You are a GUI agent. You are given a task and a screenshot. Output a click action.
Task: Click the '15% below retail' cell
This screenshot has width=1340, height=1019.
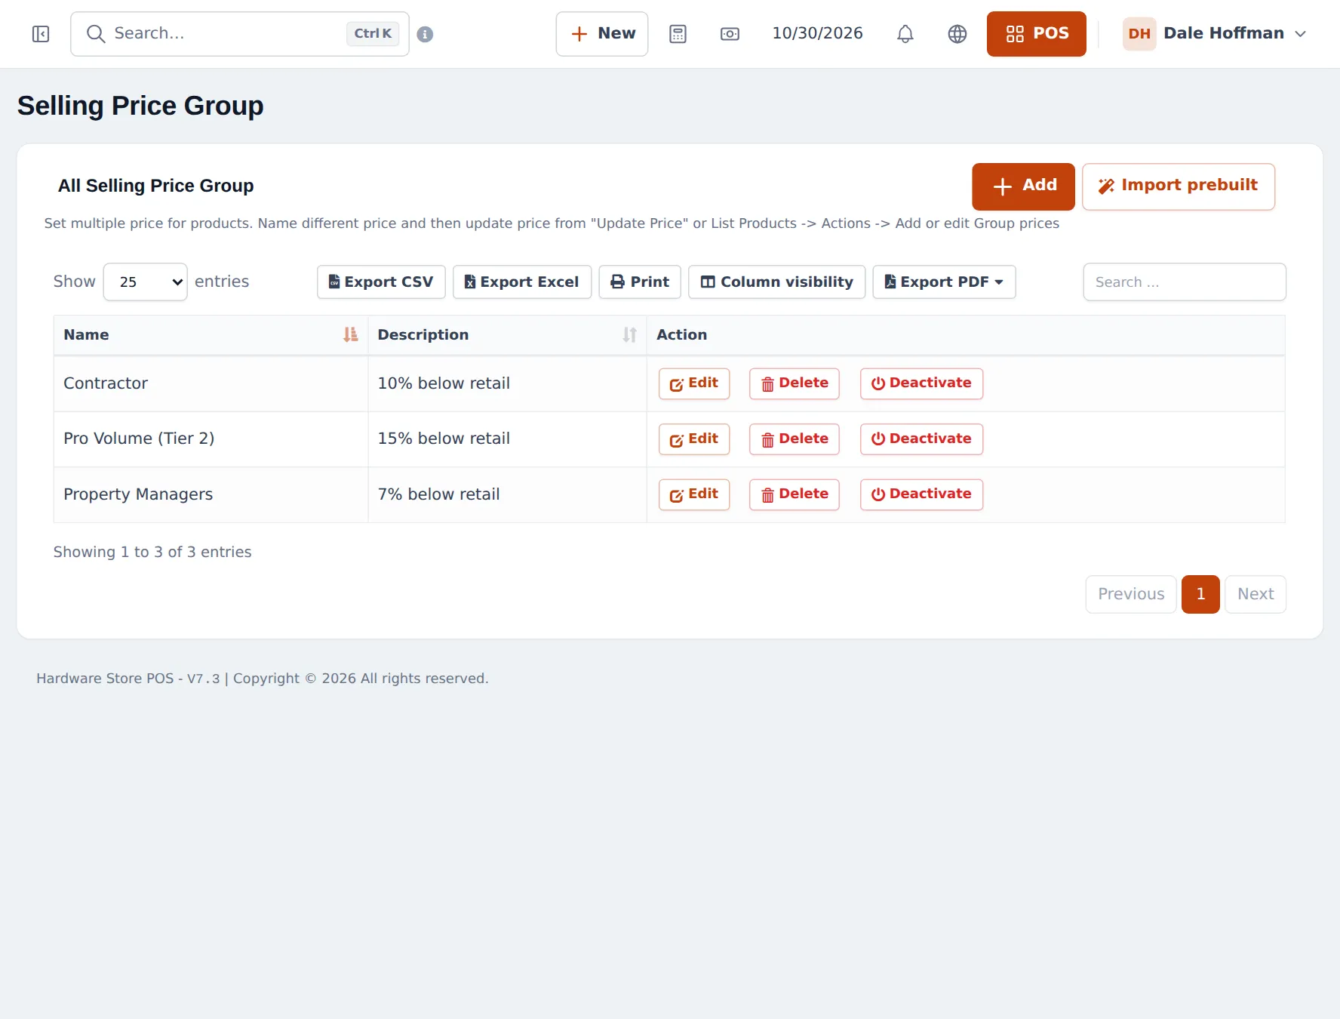pyautogui.click(x=507, y=439)
